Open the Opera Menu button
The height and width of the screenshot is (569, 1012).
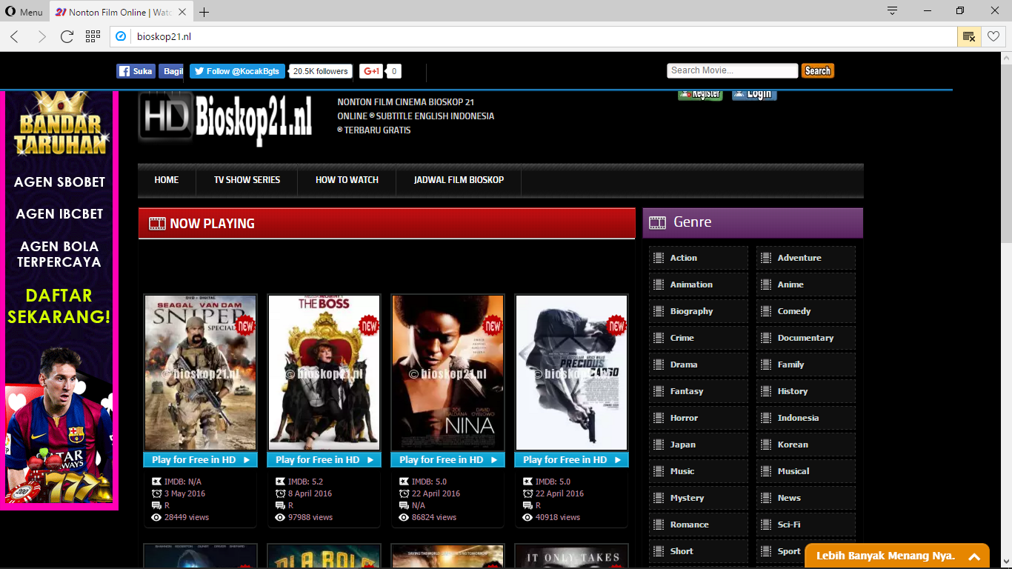[x=25, y=12]
